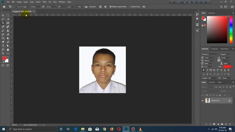The image size is (235, 132).
Task: Open the Sharp anti-aliasing dropdown
Action: point(227,78)
